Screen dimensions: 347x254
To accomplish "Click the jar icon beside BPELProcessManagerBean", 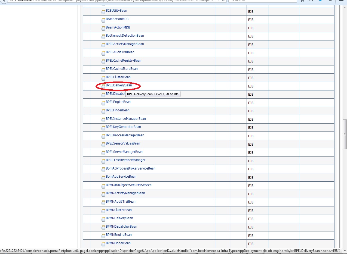I will [x=103, y=136].
